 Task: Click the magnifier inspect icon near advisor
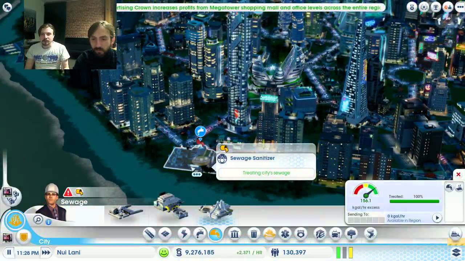tap(38, 219)
